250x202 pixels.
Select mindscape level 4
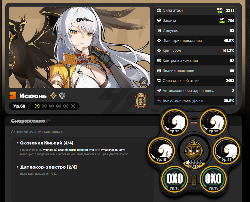[x=58, y=106]
